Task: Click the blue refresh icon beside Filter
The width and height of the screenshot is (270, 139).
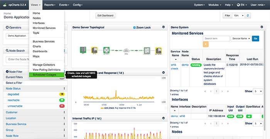Action: pyautogui.click(x=248, y=15)
